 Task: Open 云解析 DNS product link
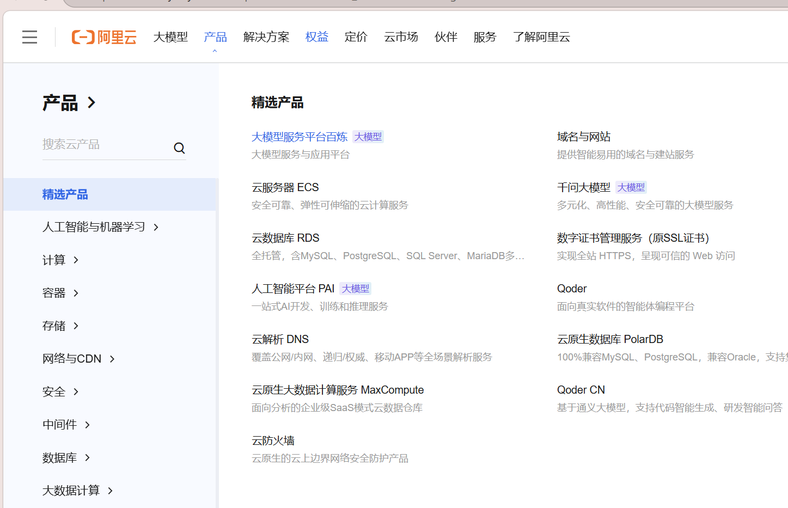tap(280, 339)
